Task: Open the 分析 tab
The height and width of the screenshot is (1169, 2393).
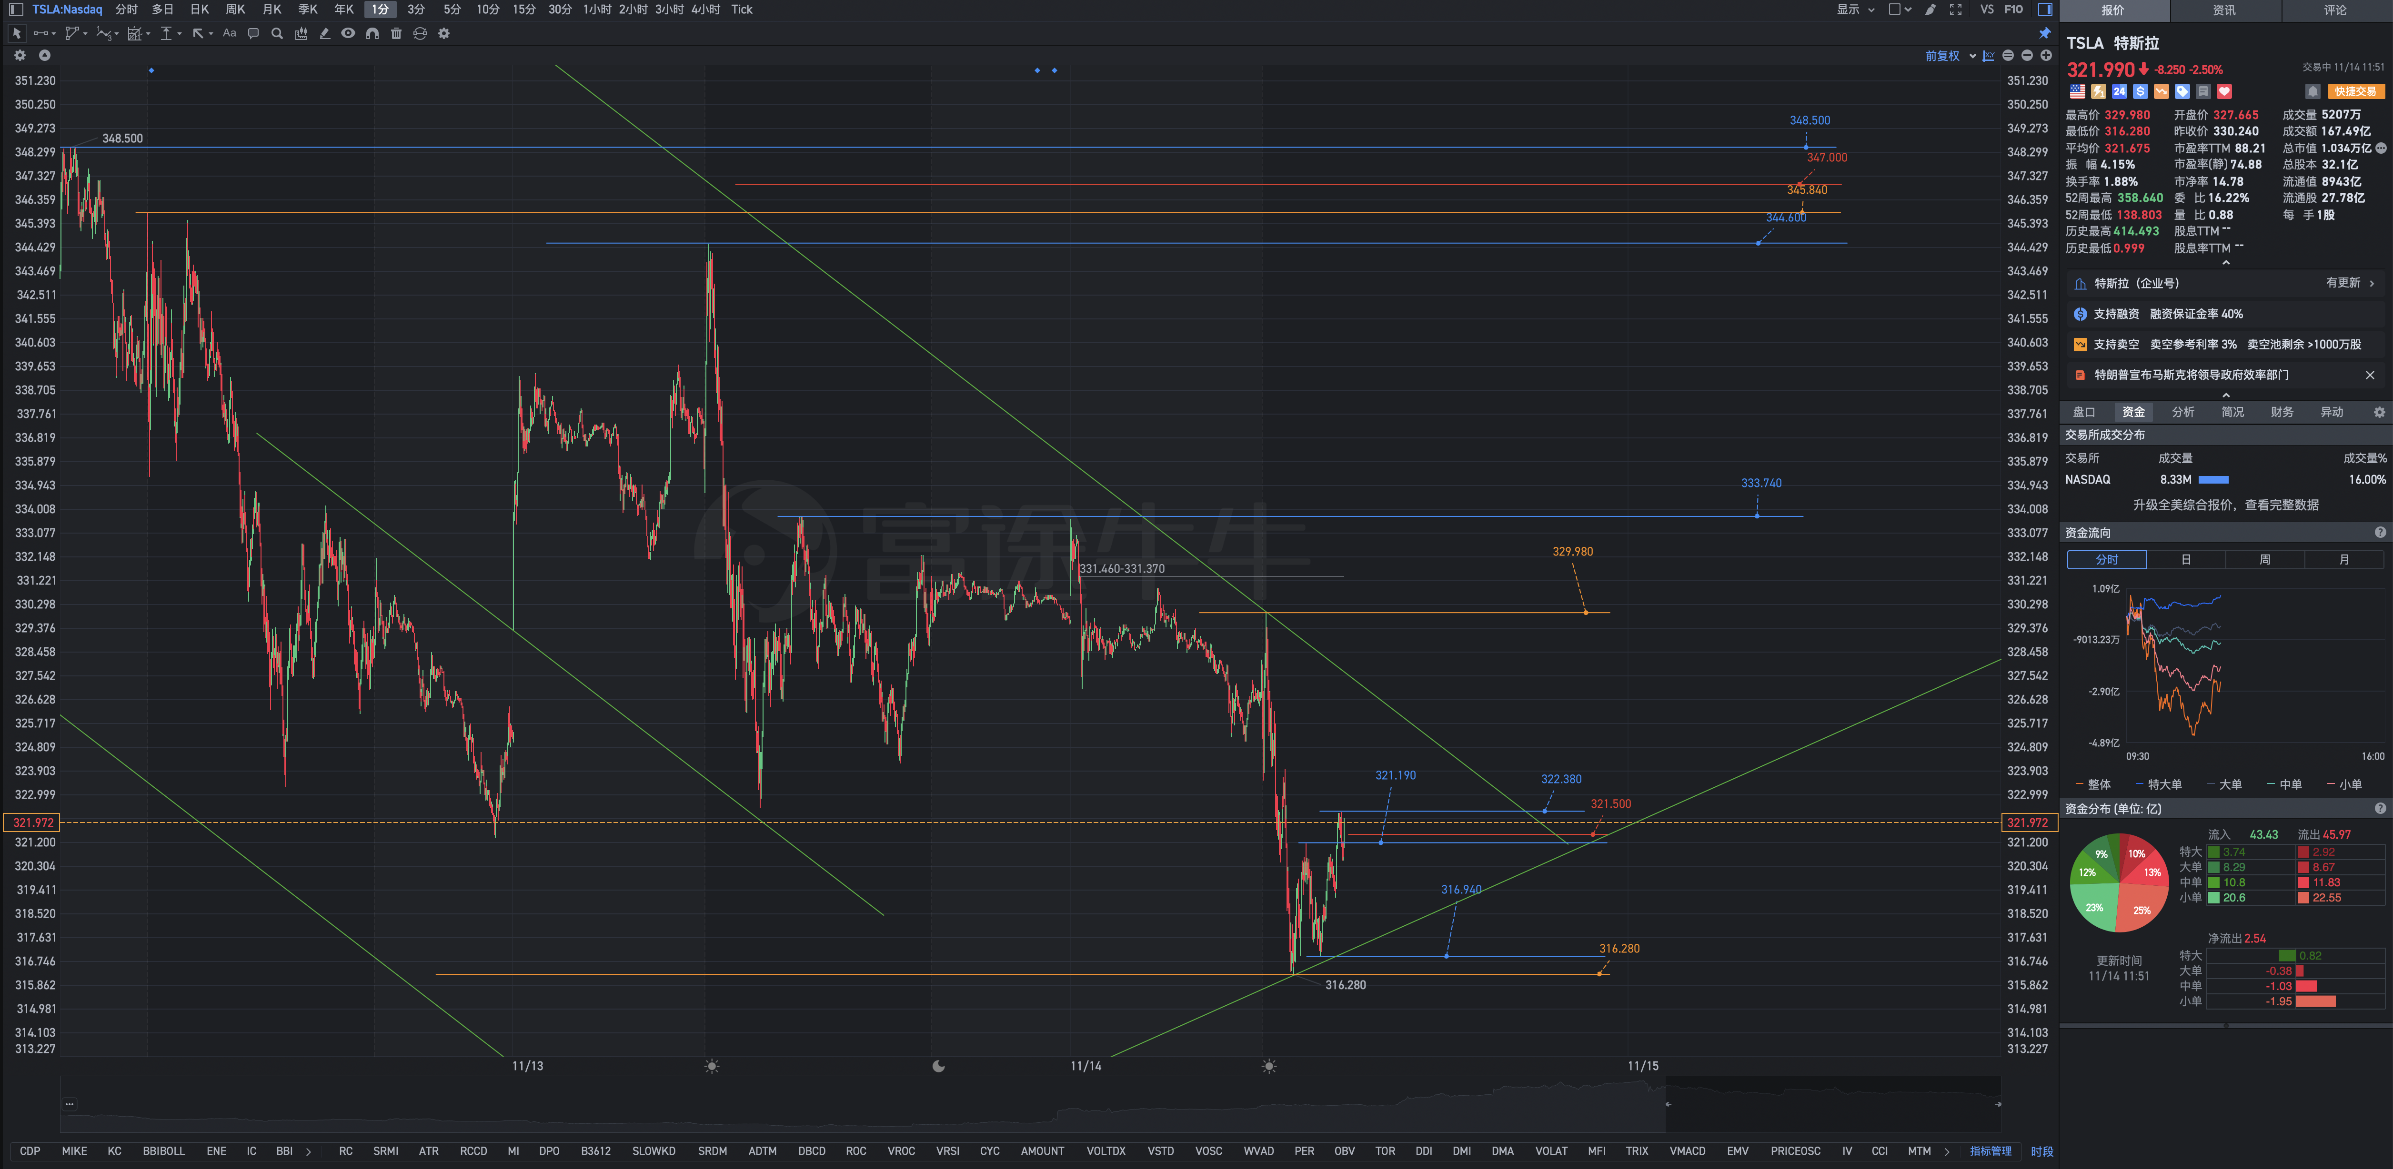Action: (2183, 412)
